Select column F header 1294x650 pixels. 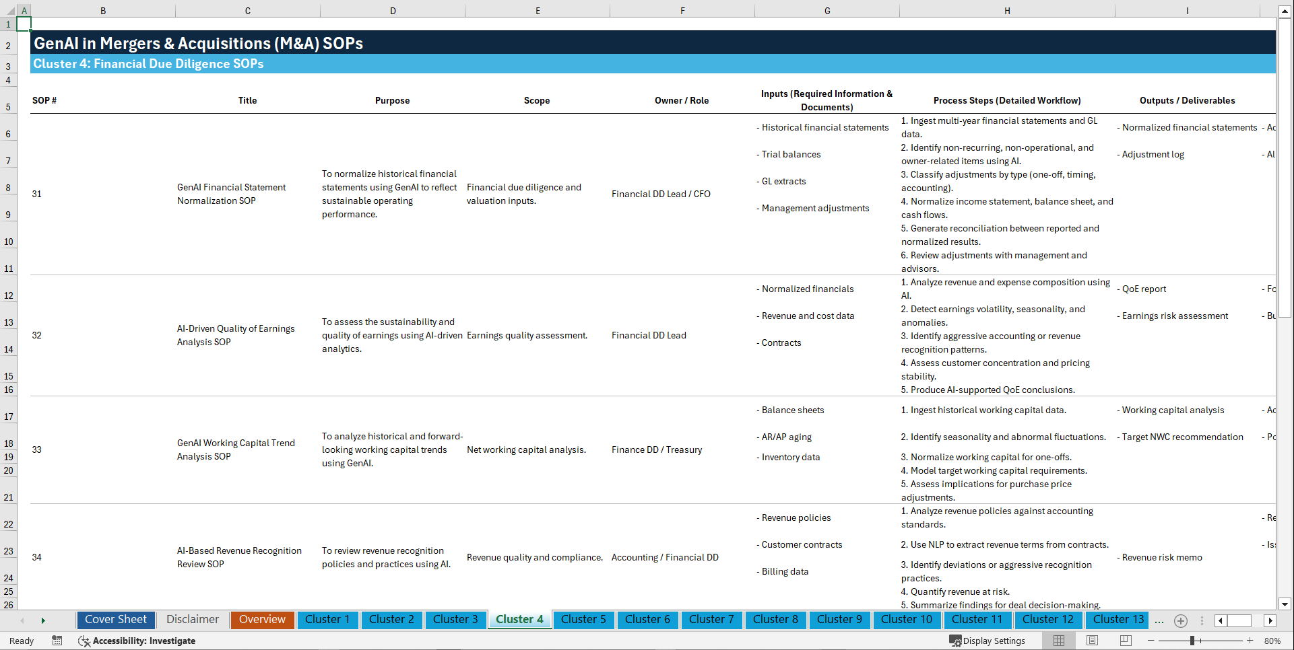coord(682,10)
